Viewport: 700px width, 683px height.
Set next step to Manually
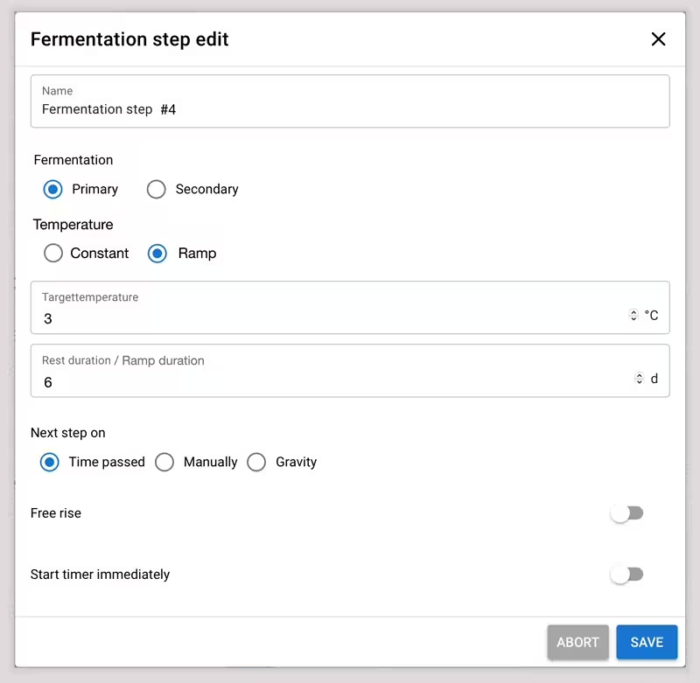(164, 463)
